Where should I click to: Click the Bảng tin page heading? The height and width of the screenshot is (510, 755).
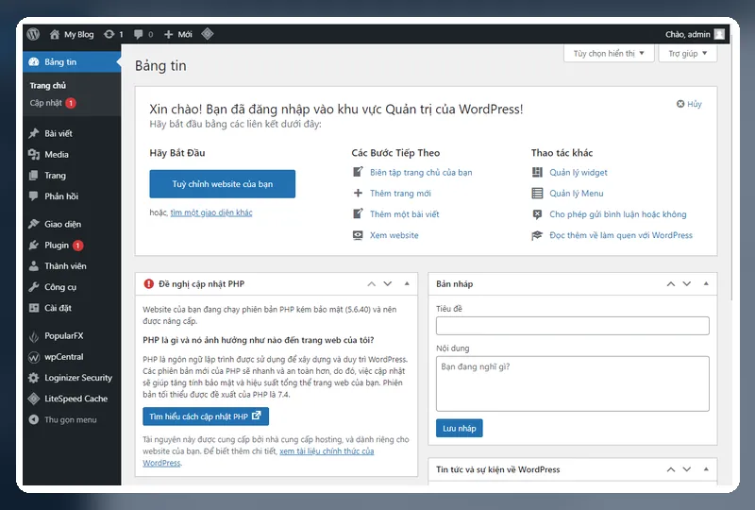[x=160, y=66]
